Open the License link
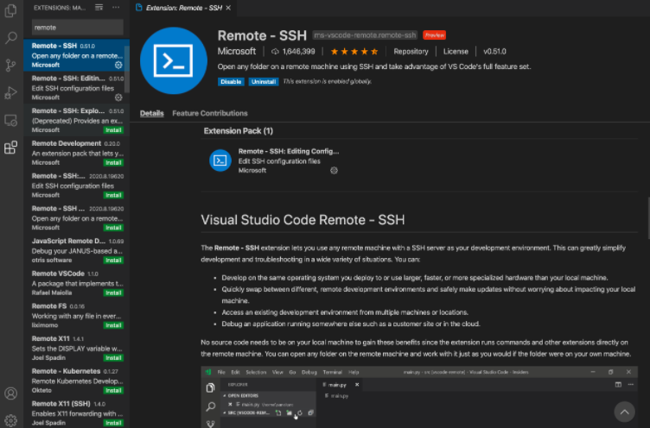This screenshot has width=650, height=428. [x=456, y=52]
